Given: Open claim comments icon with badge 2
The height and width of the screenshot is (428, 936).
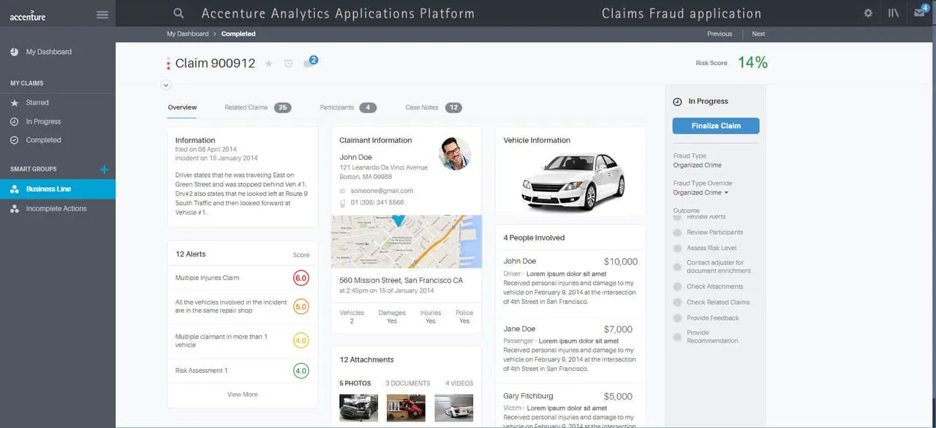Looking at the screenshot, I should coord(309,62).
